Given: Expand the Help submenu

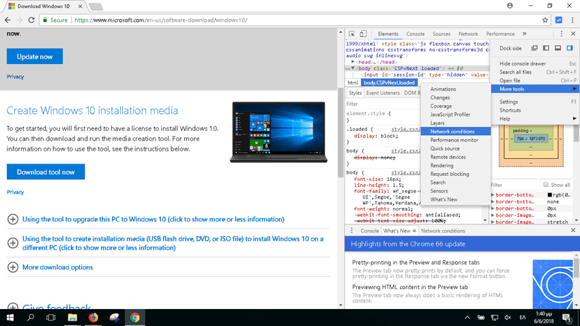Looking at the screenshot, I should [x=535, y=119].
